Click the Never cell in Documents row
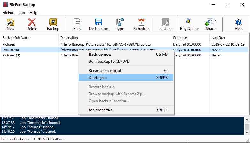The width and height of the screenshot is (250, 143). pyautogui.click(x=216, y=50)
